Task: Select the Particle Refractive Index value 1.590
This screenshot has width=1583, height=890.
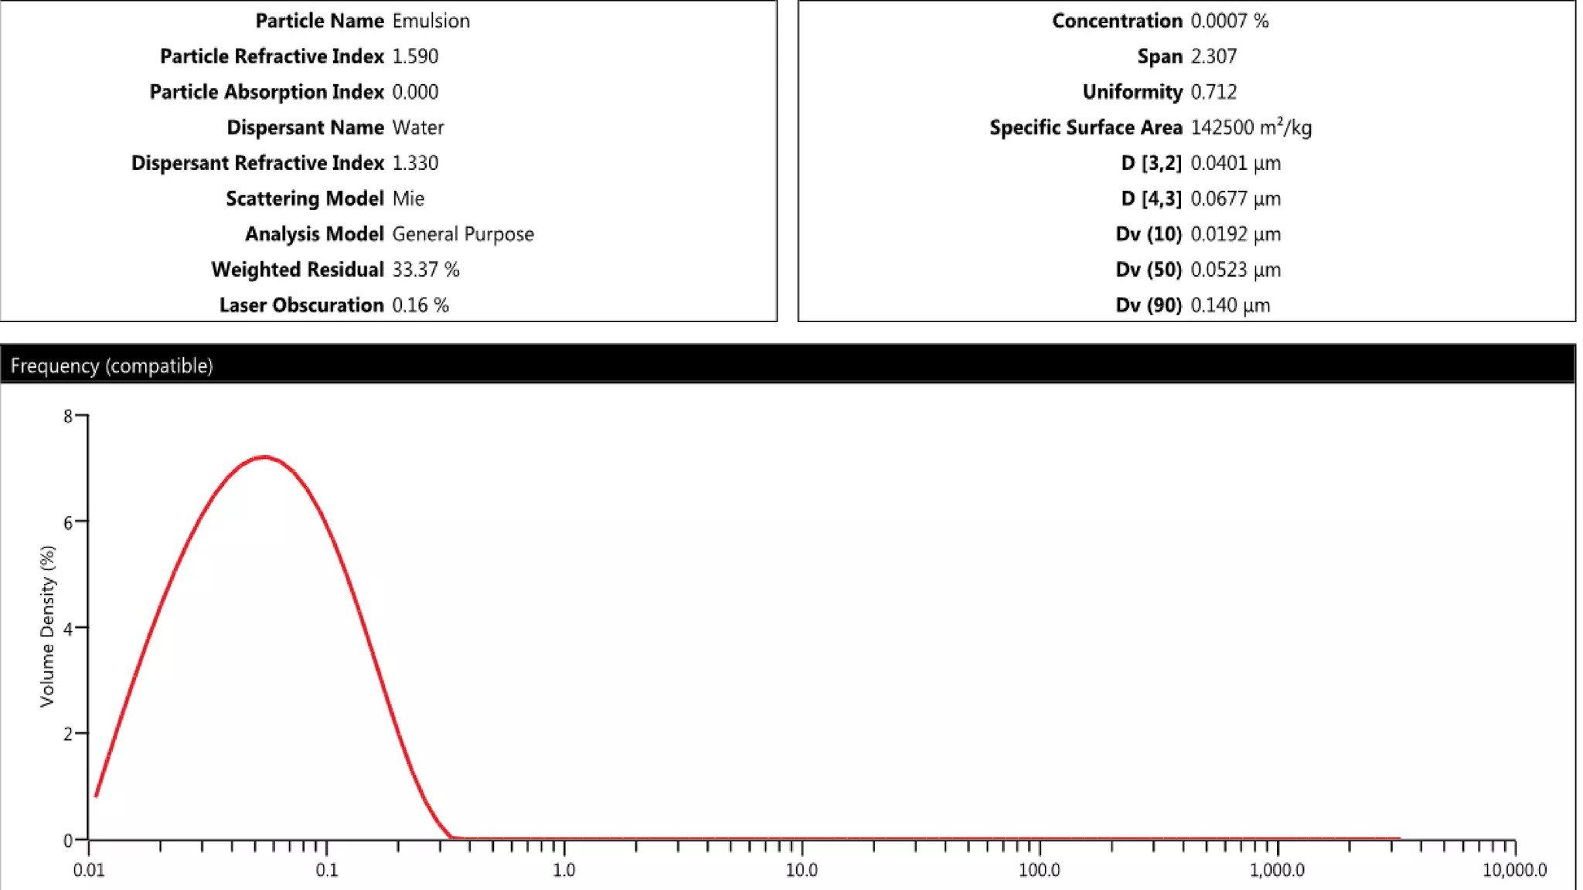Action: click(415, 56)
